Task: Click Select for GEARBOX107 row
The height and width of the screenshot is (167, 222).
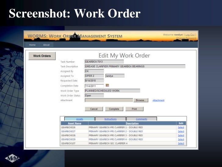Action: (x=181, y=143)
